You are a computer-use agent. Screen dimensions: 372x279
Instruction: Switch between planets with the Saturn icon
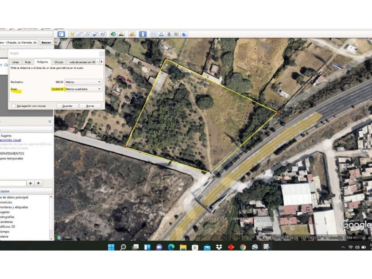coord(132,34)
